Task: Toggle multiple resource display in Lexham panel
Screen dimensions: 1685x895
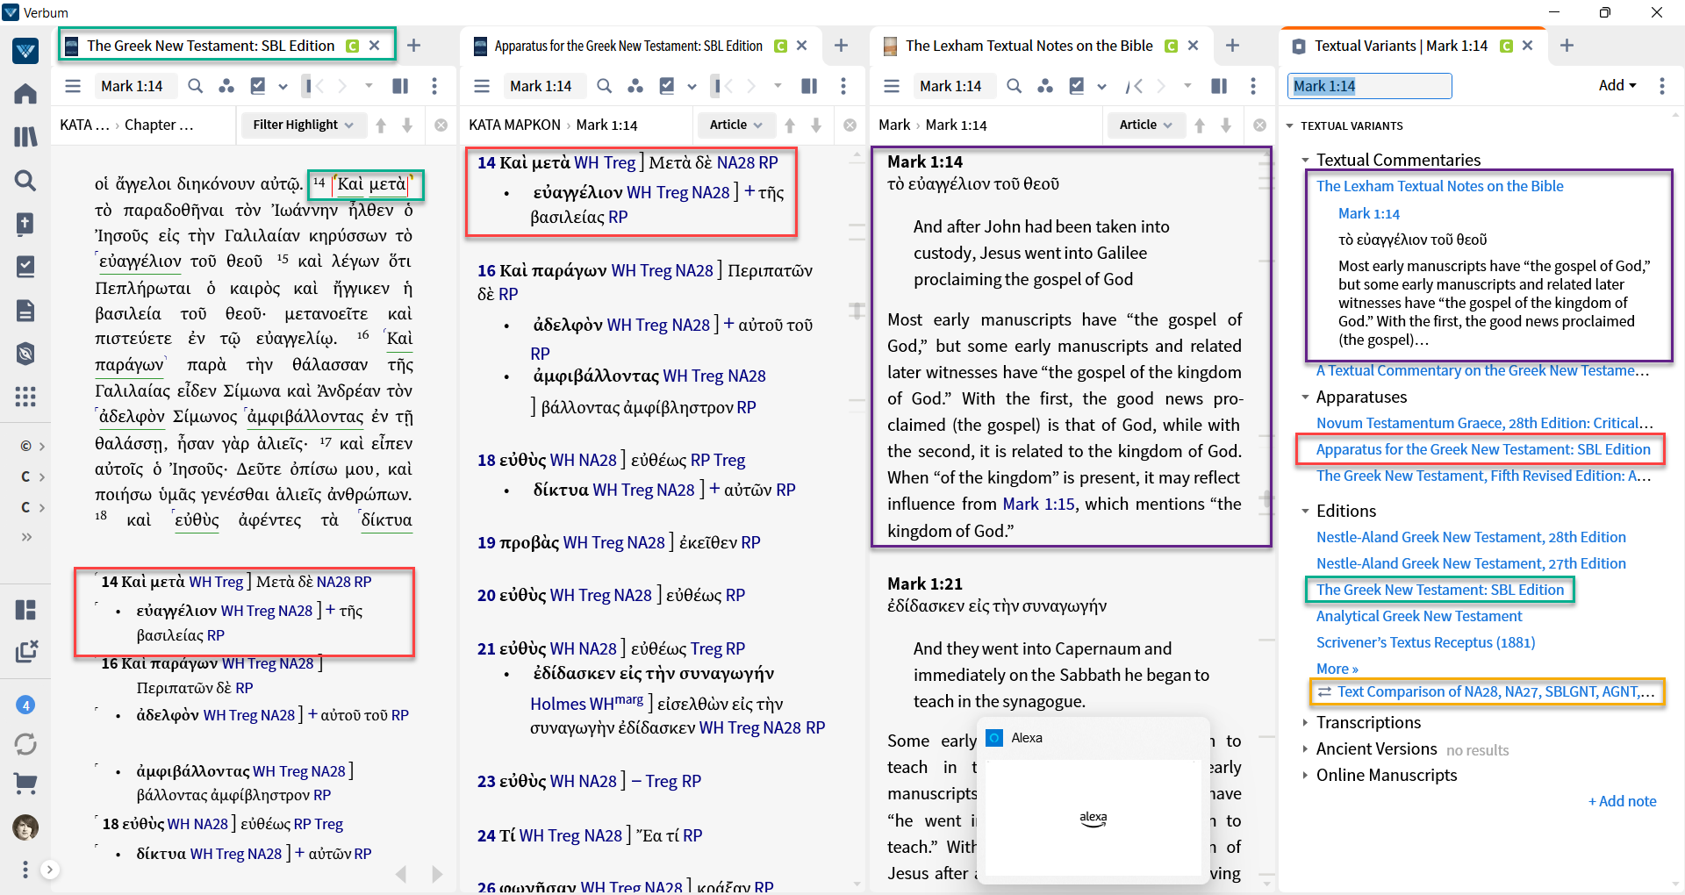Action: 1219,86
